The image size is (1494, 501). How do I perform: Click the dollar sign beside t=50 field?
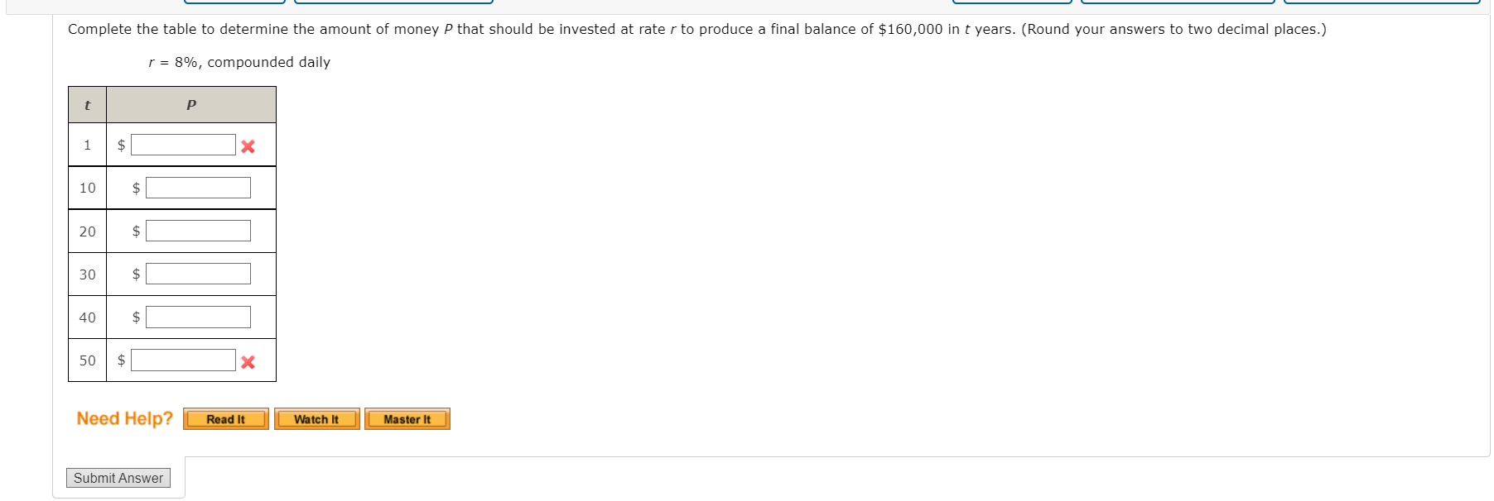pyautogui.click(x=121, y=360)
